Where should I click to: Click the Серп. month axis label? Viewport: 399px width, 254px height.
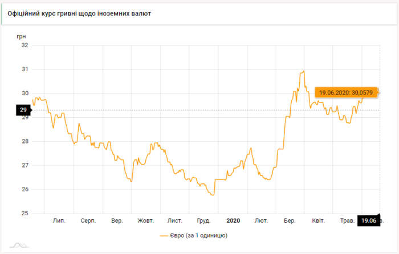[88, 220]
